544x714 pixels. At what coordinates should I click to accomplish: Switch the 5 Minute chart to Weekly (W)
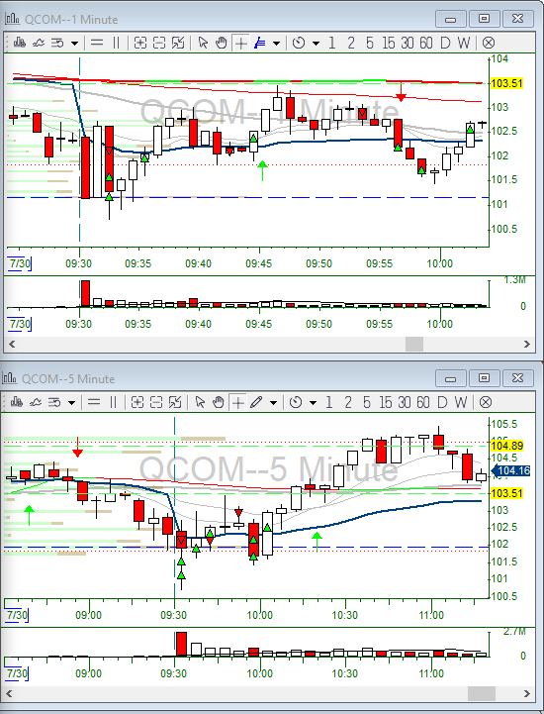coord(461,402)
